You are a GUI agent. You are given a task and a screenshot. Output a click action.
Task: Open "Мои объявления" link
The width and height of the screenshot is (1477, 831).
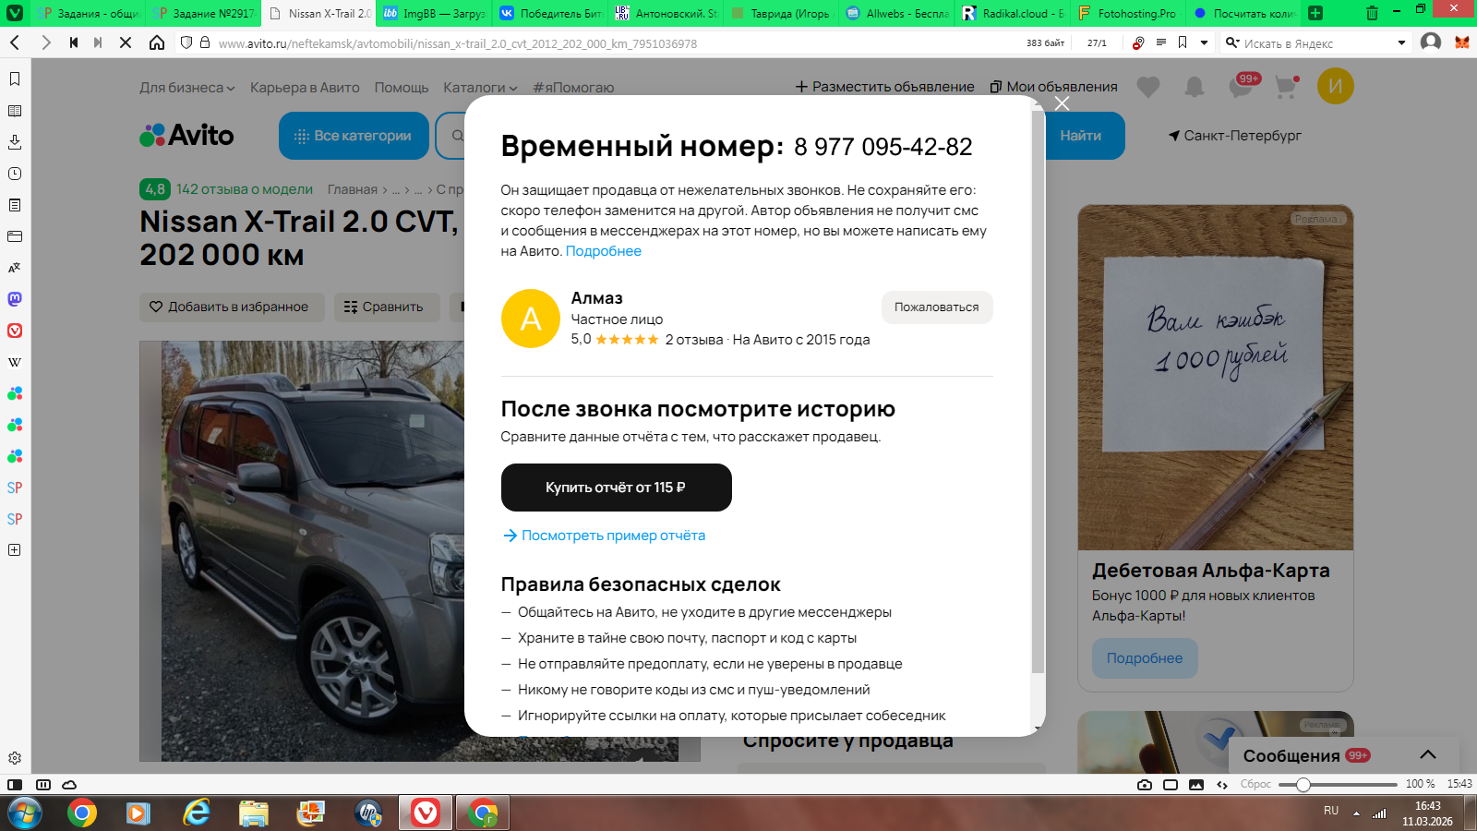pyautogui.click(x=1053, y=87)
